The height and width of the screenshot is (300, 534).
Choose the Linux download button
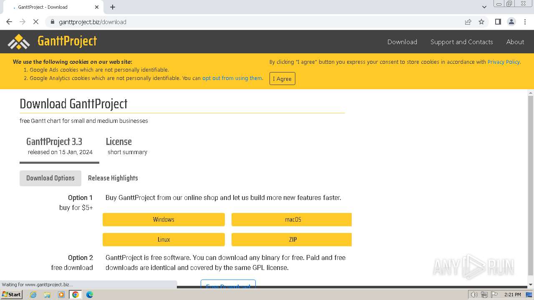164,240
